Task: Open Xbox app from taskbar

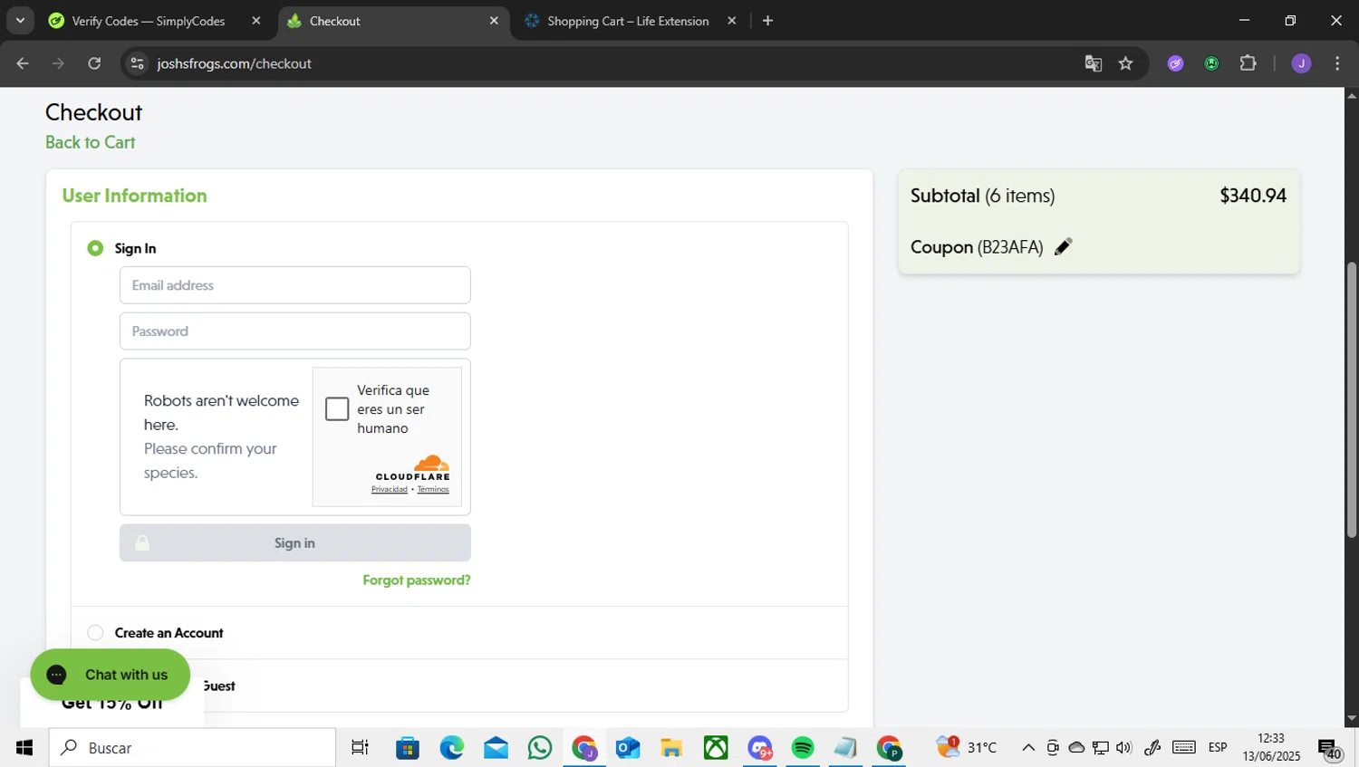Action: point(716,748)
